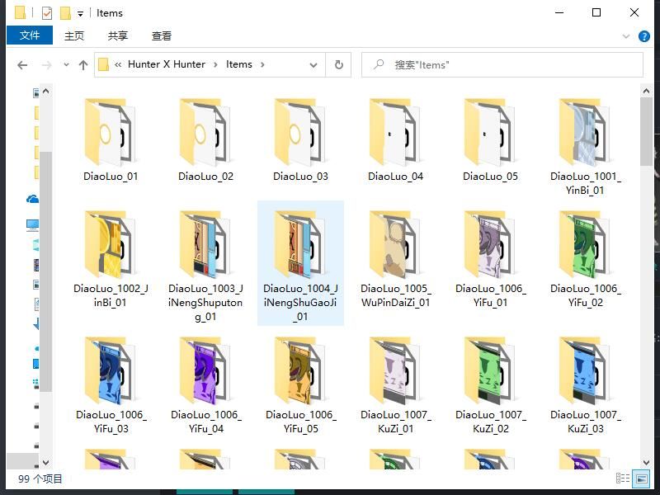Screen dimensions: 660x495
Task: Click the Properties quick access icon
Action: point(47,13)
